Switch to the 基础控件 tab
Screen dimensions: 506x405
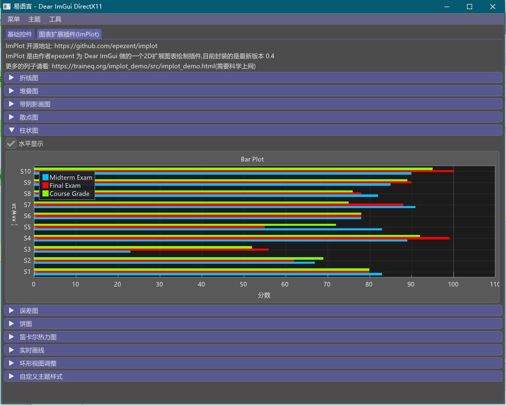(x=20, y=34)
